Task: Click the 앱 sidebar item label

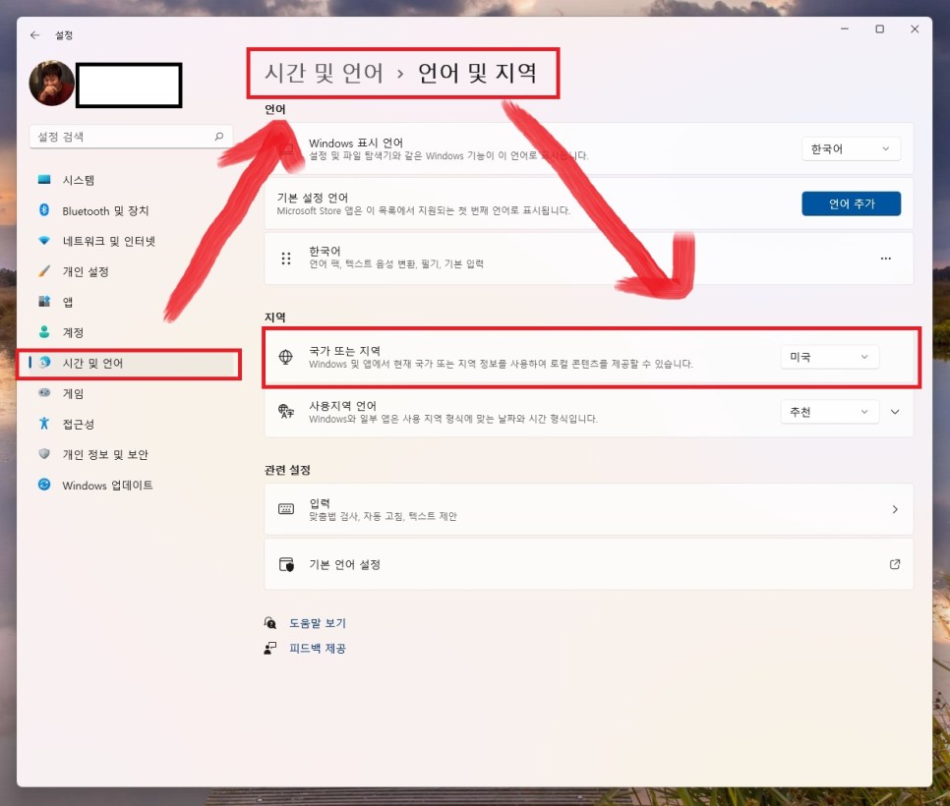Action: tap(68, 302)
